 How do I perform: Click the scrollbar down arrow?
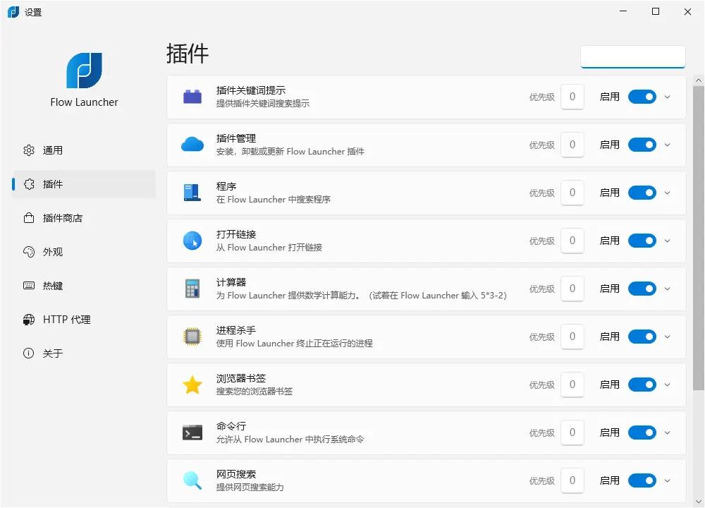coord(698,501)
